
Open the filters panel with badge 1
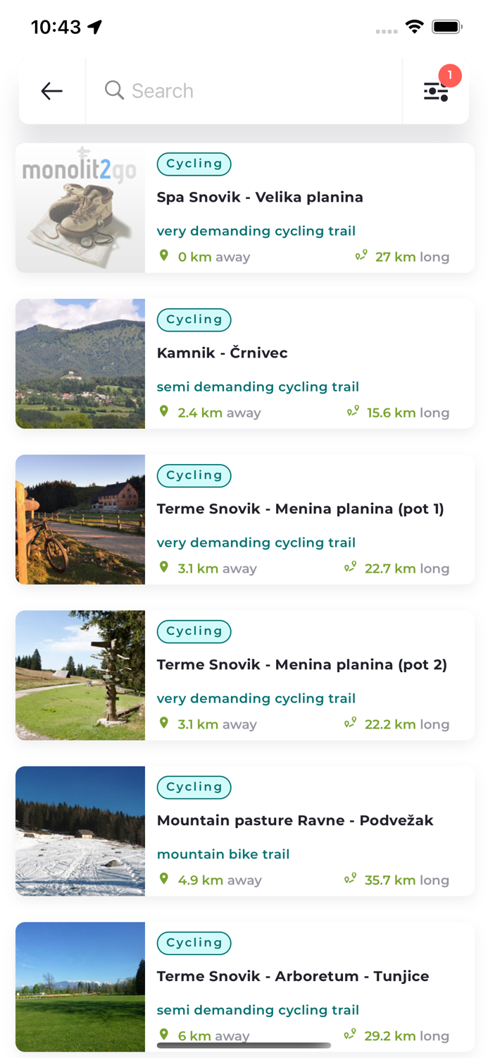tap(436, 90)
